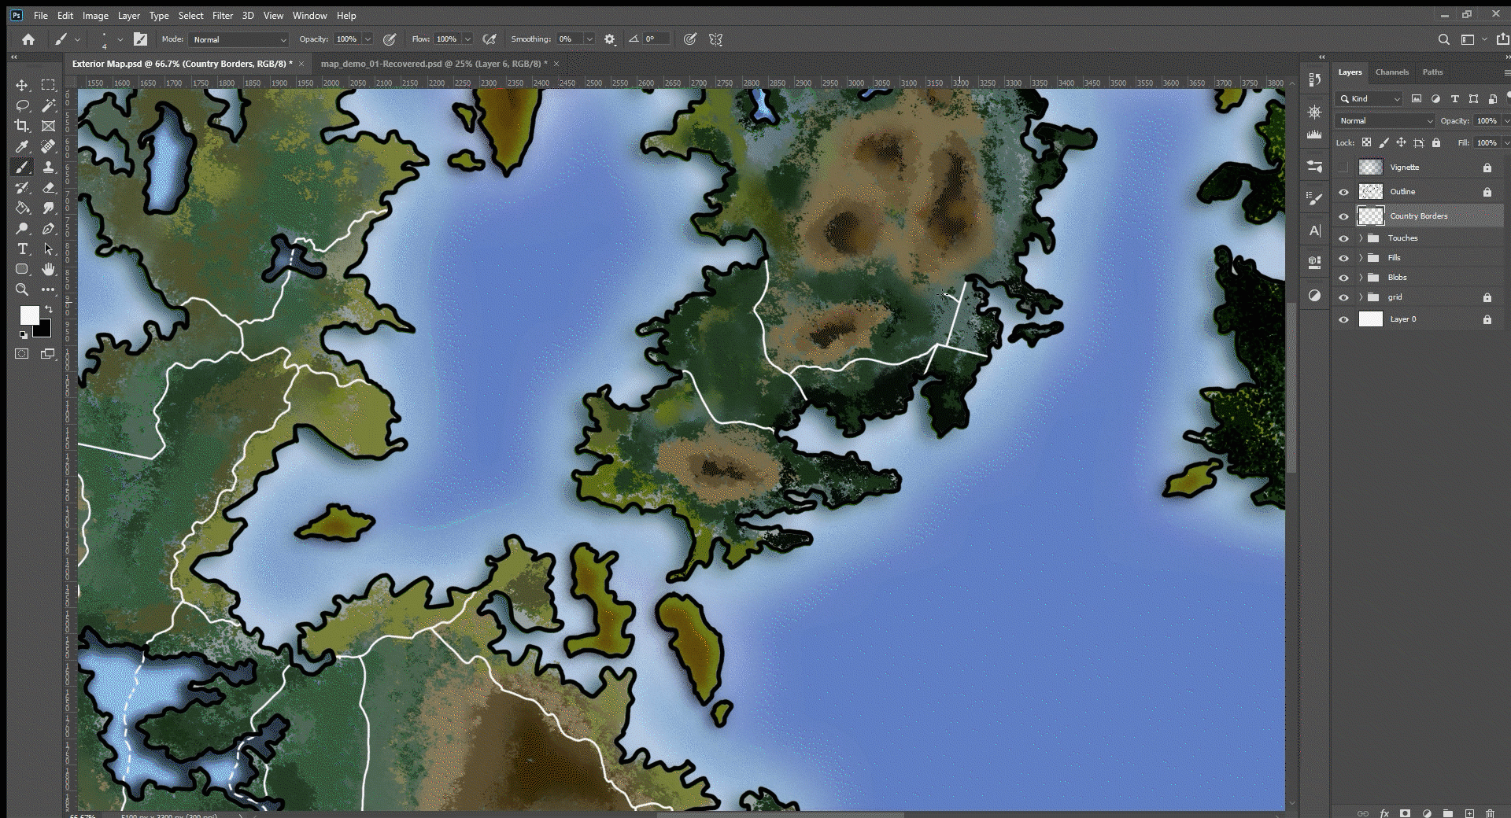Screen dimensions: 1511x818
Task: Open smoothing options gear
Action: [x=610, y=39]
